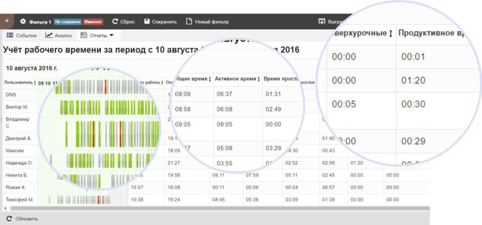Click the События list icon

tap(10, 35)
